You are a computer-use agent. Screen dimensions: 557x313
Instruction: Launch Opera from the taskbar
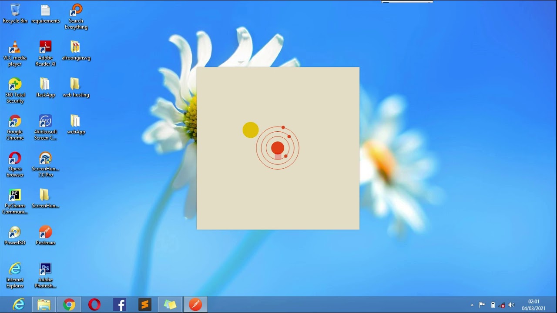point(94,305)
